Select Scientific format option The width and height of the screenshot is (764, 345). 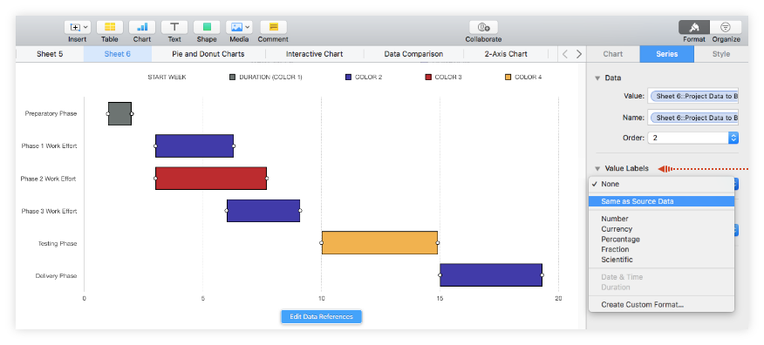click(x=661, y=260)
